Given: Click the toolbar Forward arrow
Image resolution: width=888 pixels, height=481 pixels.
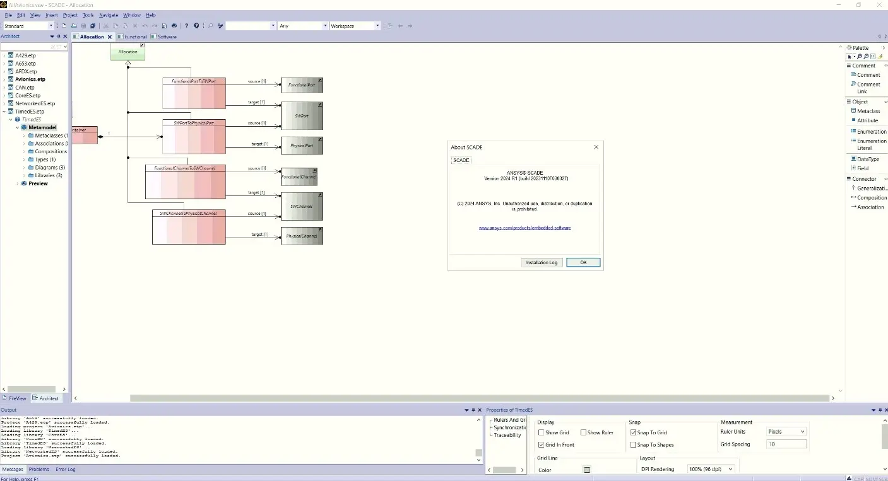Looking at the screenshot, I should click(410, 26).
